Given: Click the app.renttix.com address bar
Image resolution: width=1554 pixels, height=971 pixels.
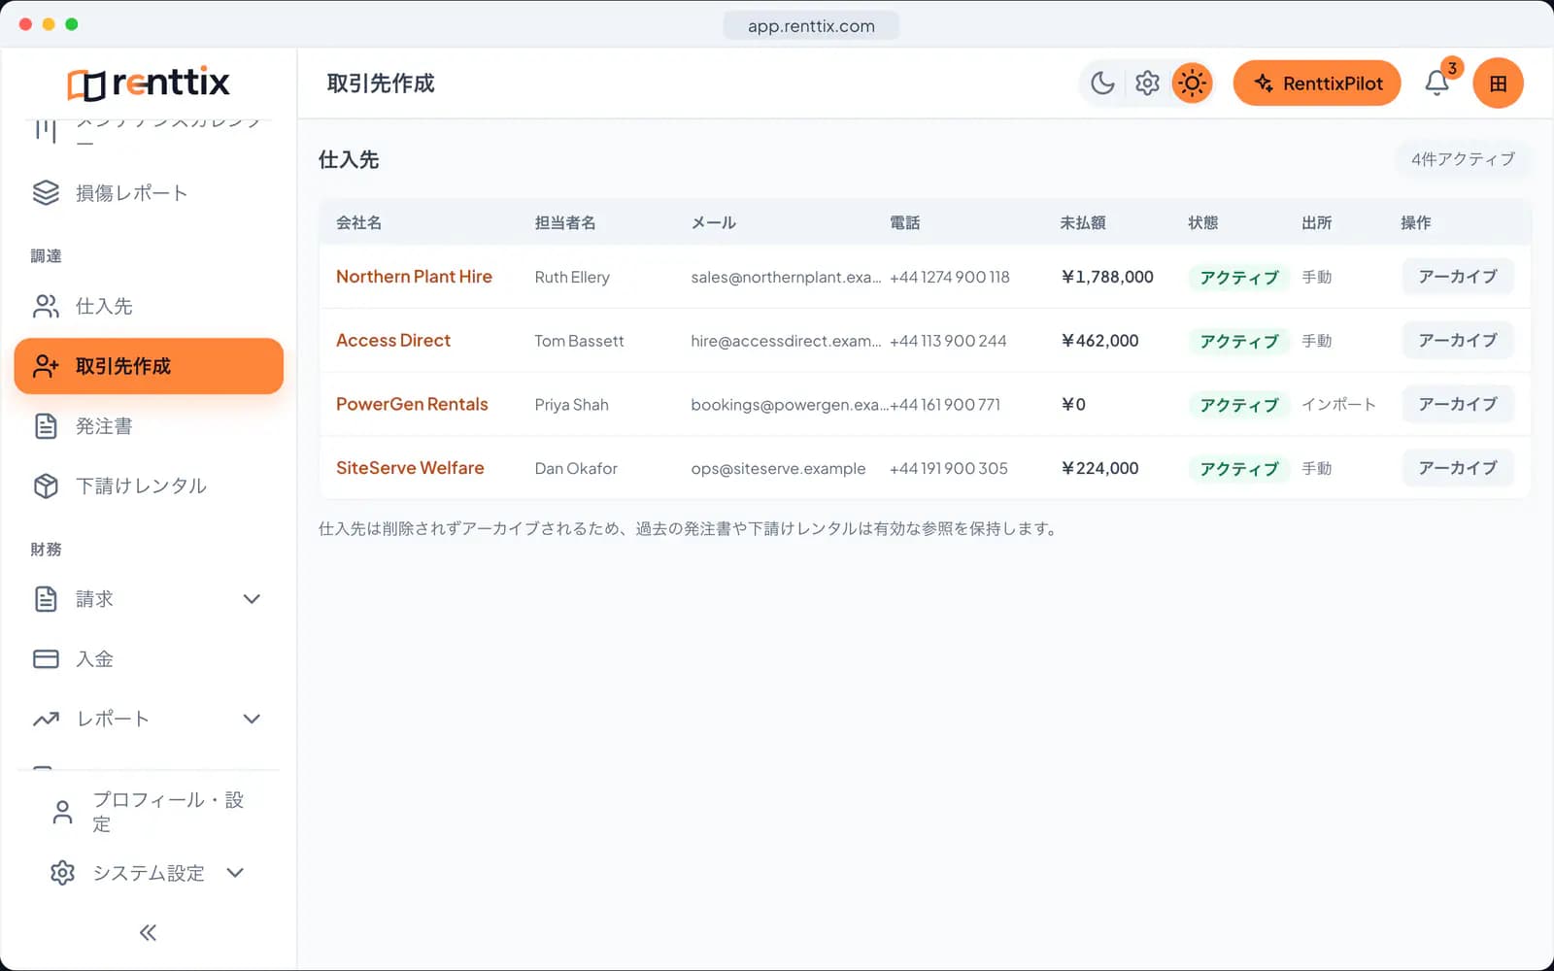Looking at the screenshot, I should 811,26.
